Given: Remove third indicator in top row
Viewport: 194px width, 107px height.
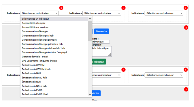Looking at the screenshot, I should (186, 8).
